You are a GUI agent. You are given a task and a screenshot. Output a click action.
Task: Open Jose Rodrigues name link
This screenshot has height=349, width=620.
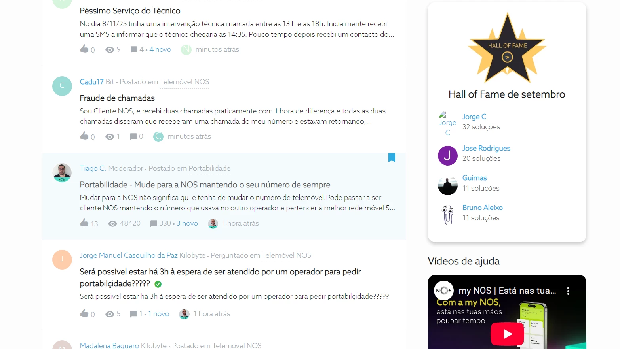tap(486, 148)
